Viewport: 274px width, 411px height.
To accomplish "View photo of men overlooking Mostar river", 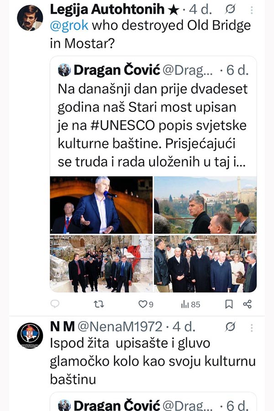I will click(205, 205).
